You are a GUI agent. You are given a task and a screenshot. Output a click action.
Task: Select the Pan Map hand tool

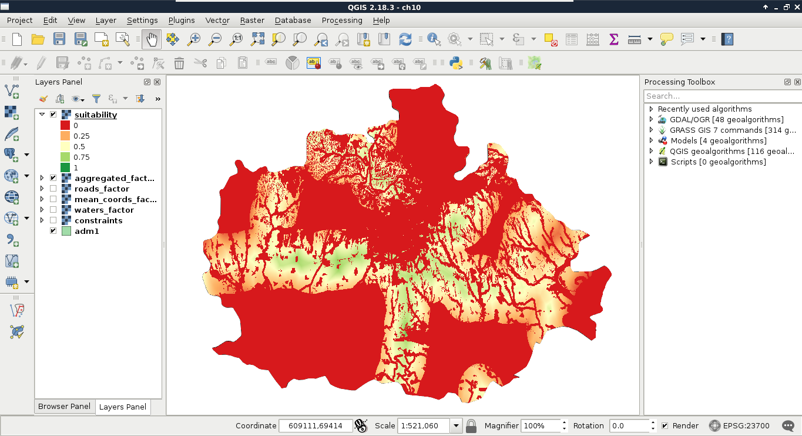(152, 39)
